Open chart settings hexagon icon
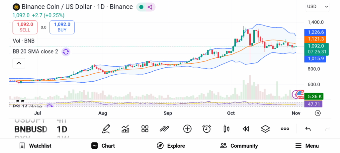 pos(318,113)
